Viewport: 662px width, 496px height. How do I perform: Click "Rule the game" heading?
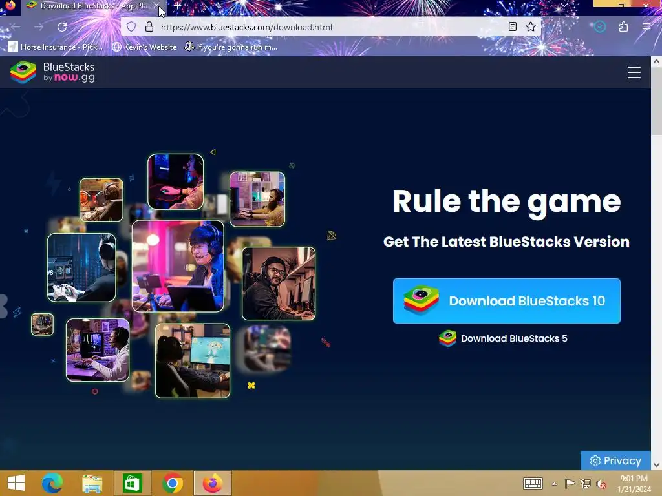(506, 201)
